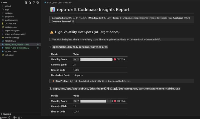This screenshot has width=200, height=119.
Task: Click the repo path D:\repopulse\opensource_repos_test\dub
Action: 143,18
